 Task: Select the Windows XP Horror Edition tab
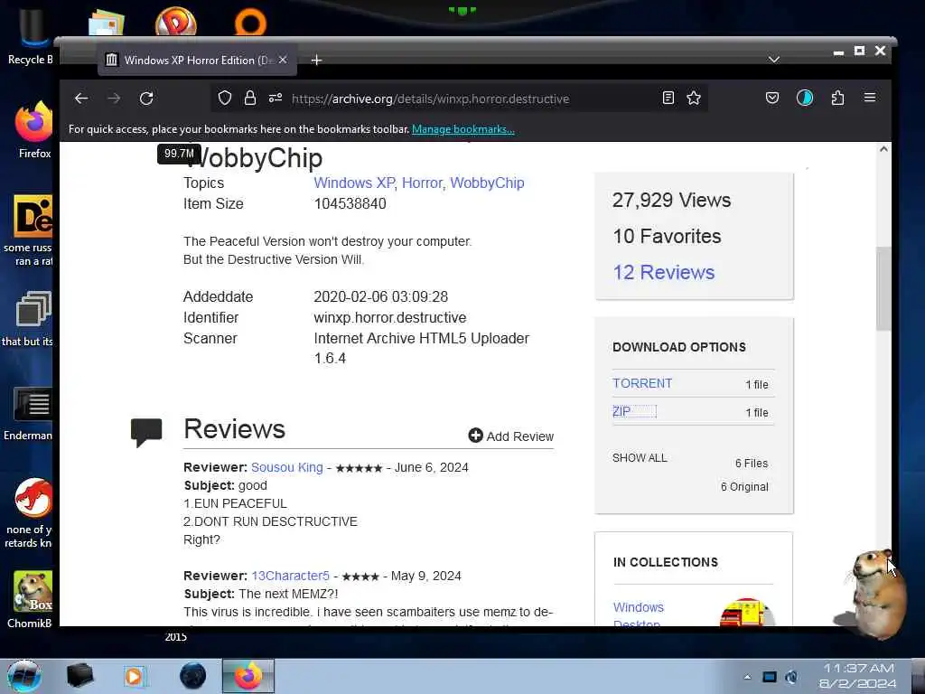(x=197, y=60)
